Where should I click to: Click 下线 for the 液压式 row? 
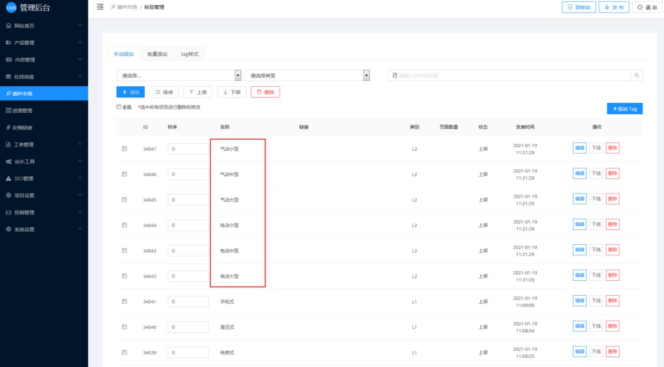click(x=596, y=326)
